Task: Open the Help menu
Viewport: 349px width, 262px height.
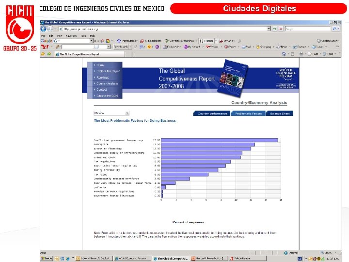Action: pyautogui.click(x=93, y=35)
